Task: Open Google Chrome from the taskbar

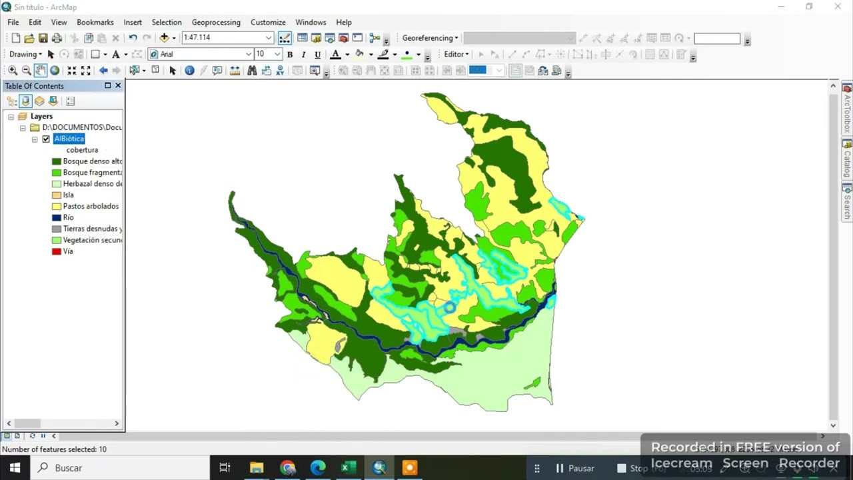Action: coord(287,468)
